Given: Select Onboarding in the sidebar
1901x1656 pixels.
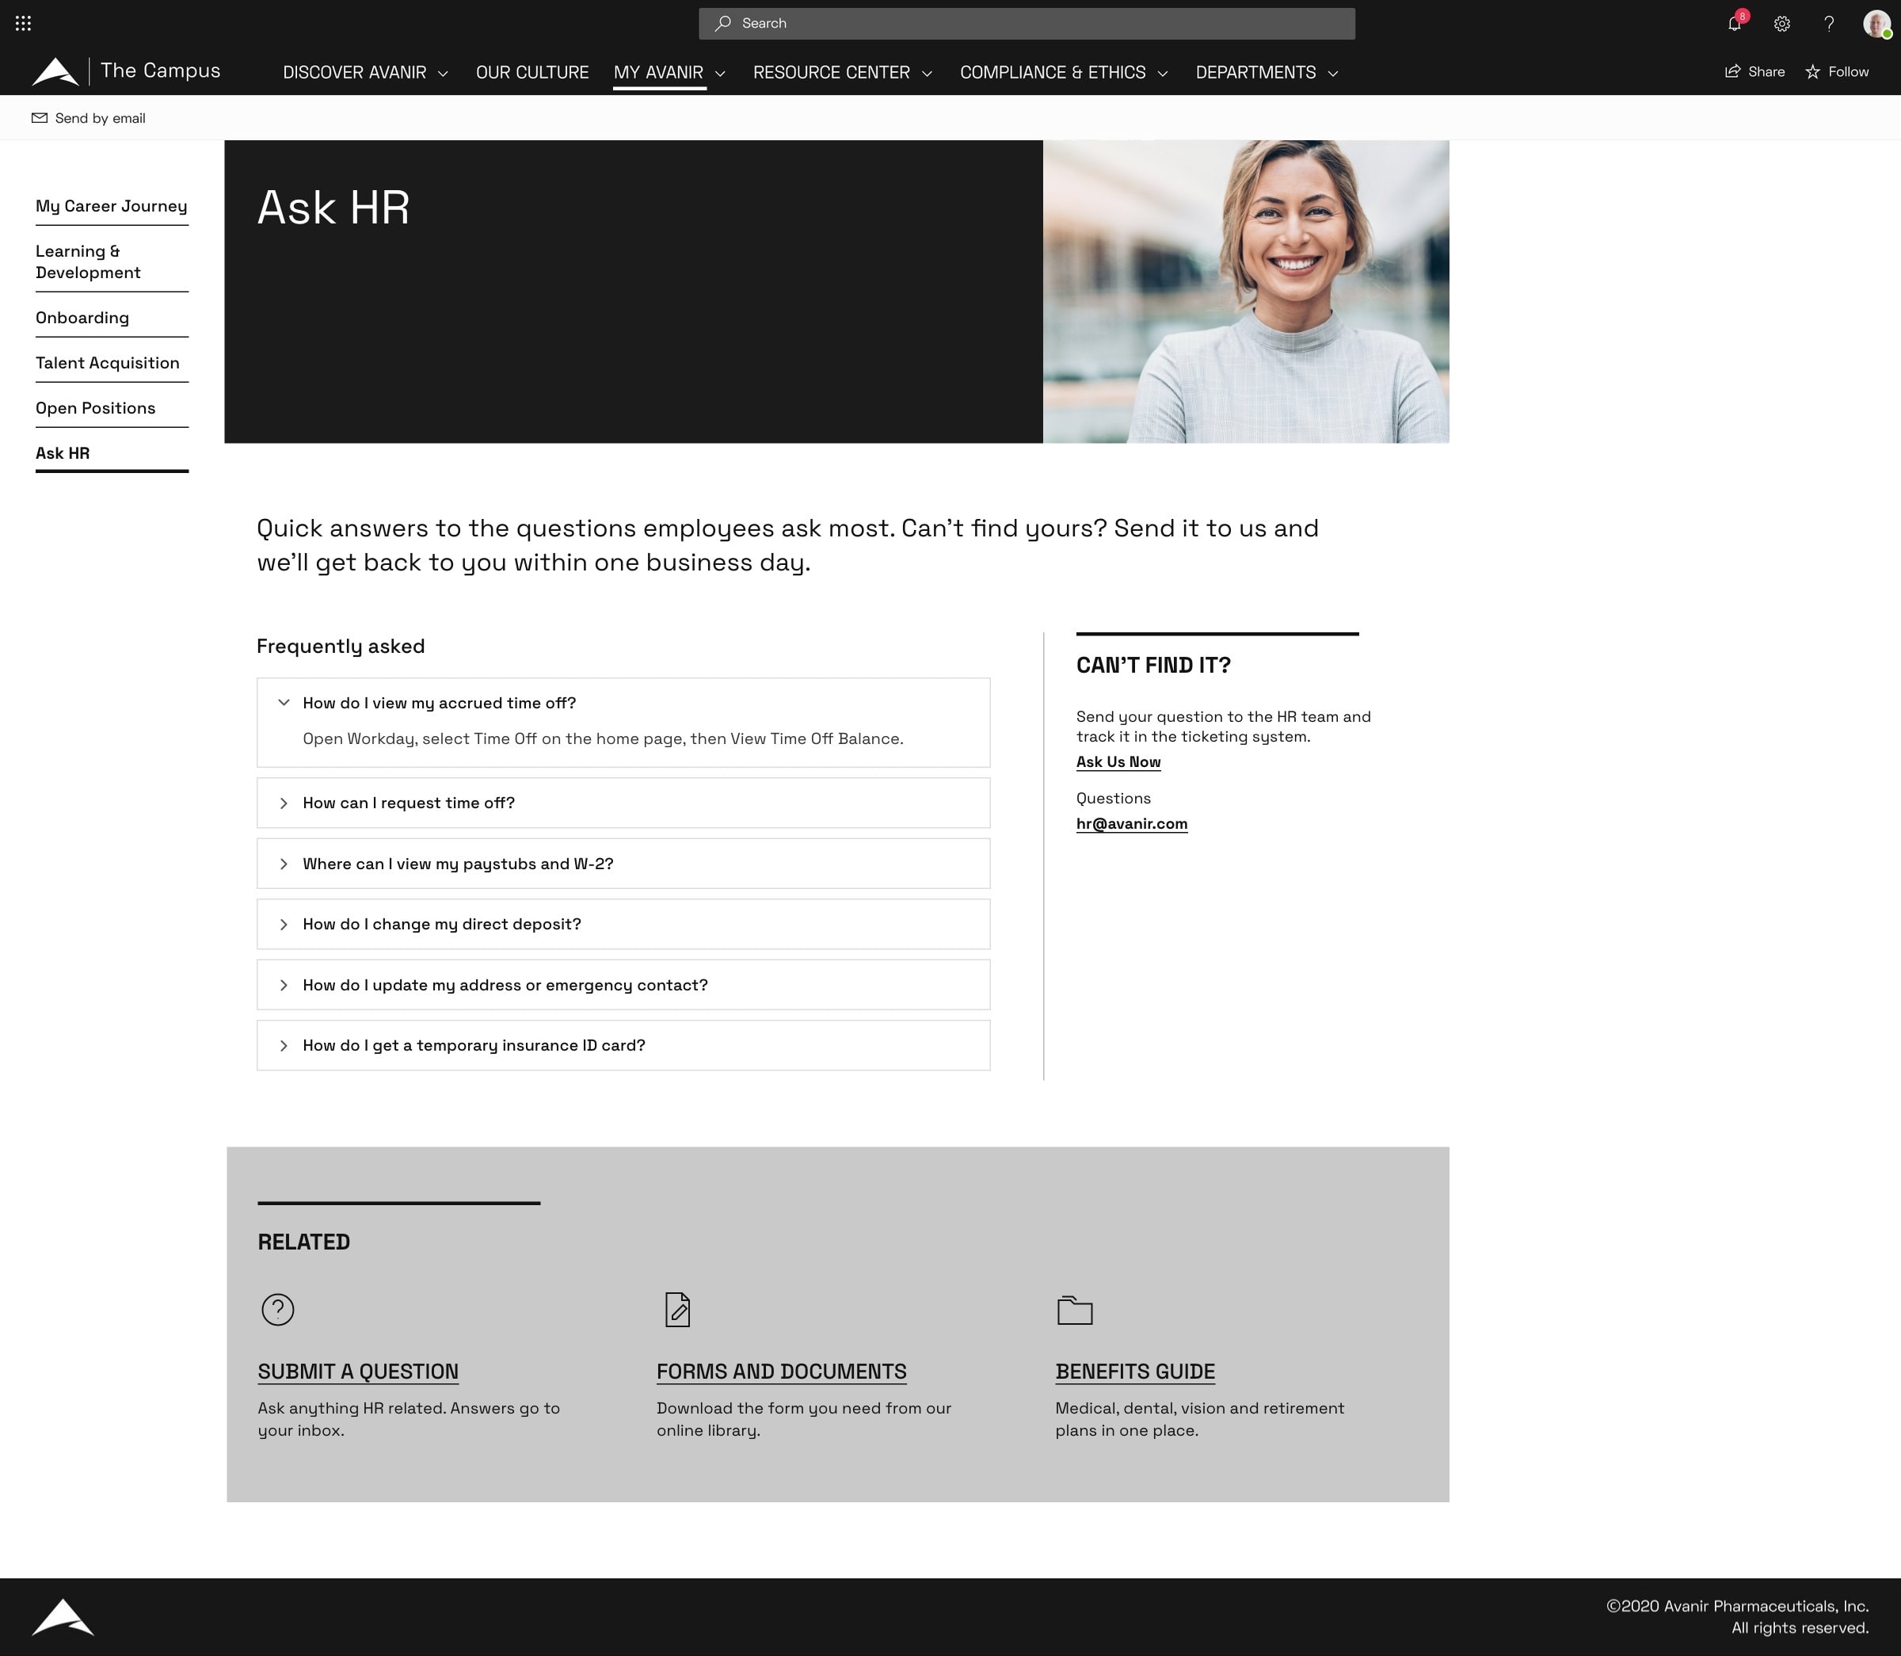Looking at the screenshot, I should 82,317.
